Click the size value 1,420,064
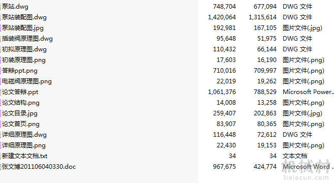Viewport: 334px width, 183px height. click(x=222, y=17)
